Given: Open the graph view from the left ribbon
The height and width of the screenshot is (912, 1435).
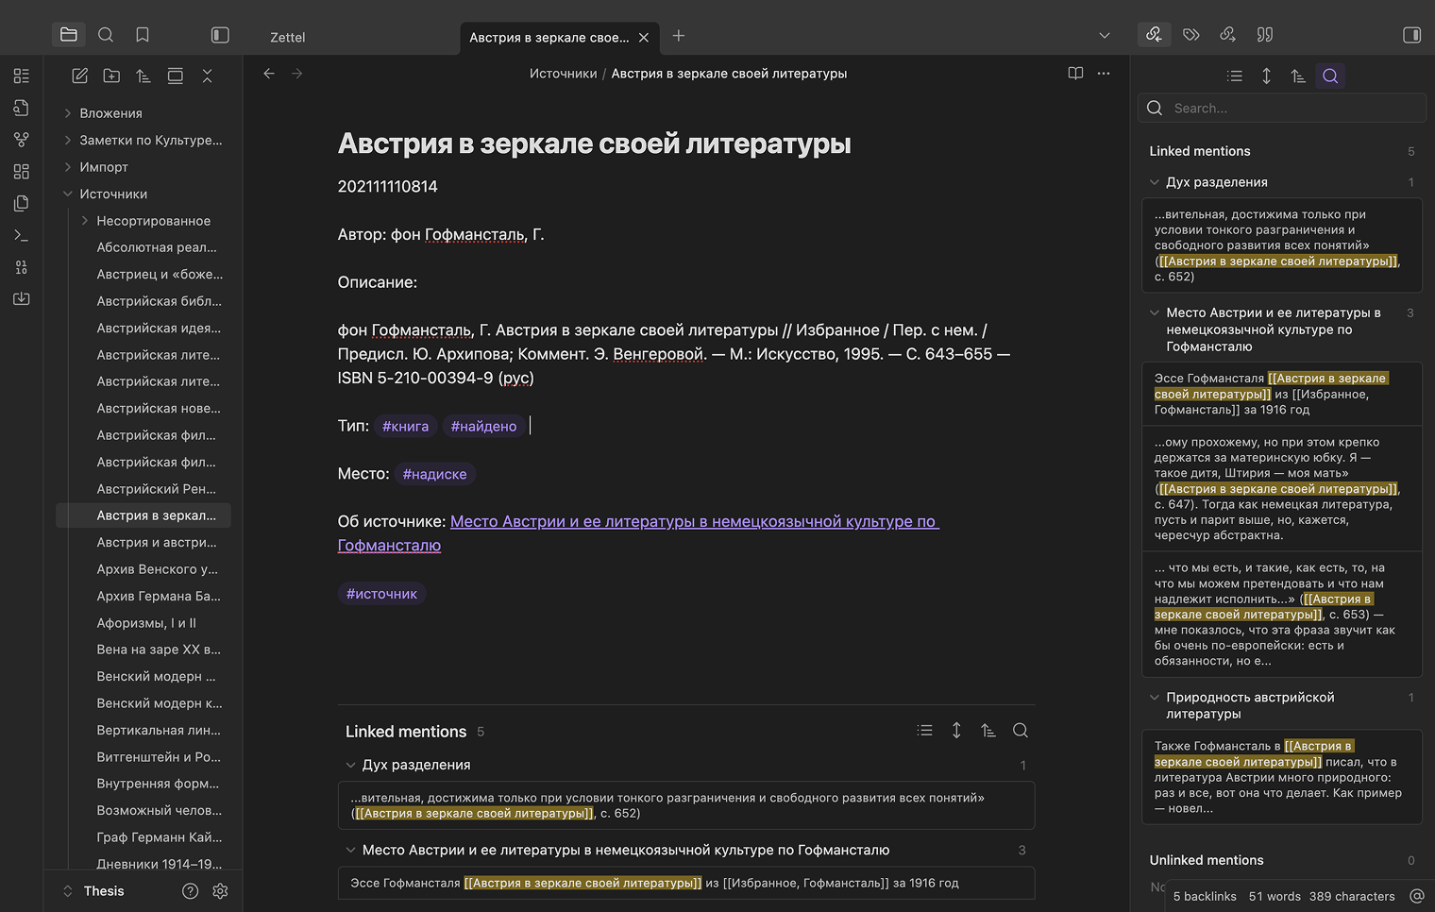Looking at the screenshot, I should pyautogui.click(x=21, y=139).
